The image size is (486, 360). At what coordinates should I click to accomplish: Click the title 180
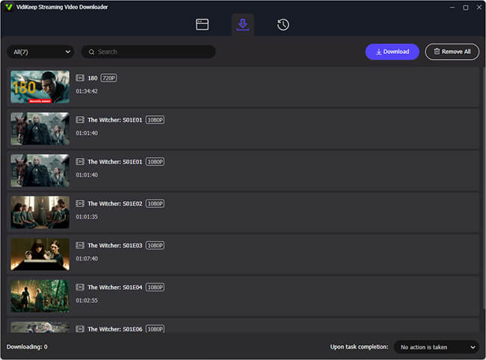(x=93, y=78)
